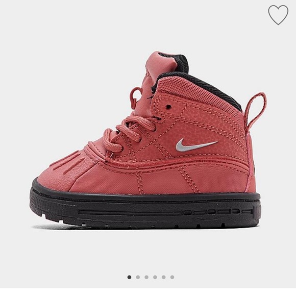Select the first carousel dot
The height and width of the screenshot is (296, 296).
coord(129,277)
